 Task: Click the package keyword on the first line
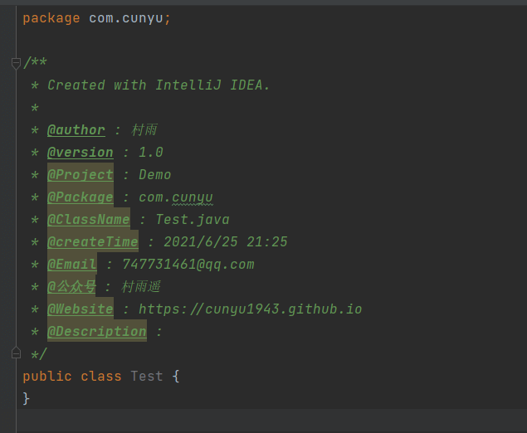pos(51,18)
